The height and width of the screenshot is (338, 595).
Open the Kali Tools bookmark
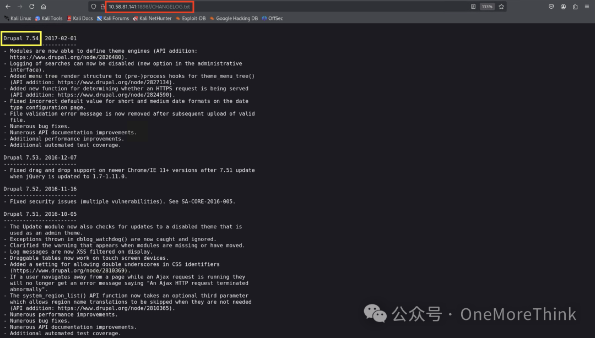pyautogui.click(x=48, y=18)
